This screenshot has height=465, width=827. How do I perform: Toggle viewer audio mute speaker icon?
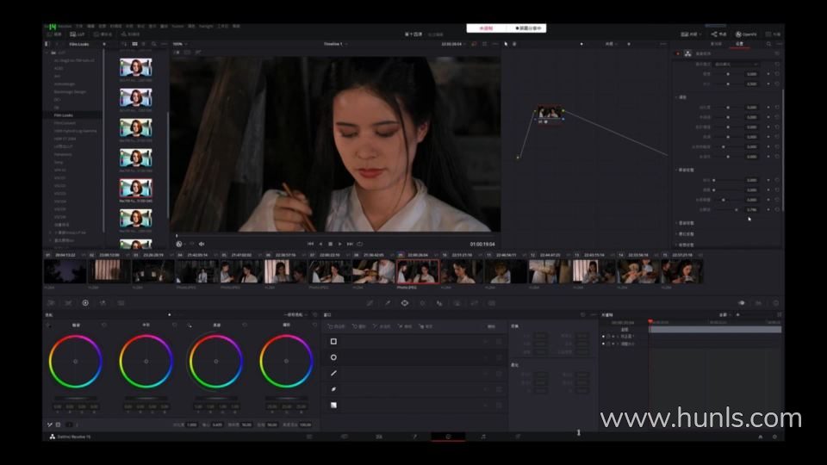[x=202, y=244]
